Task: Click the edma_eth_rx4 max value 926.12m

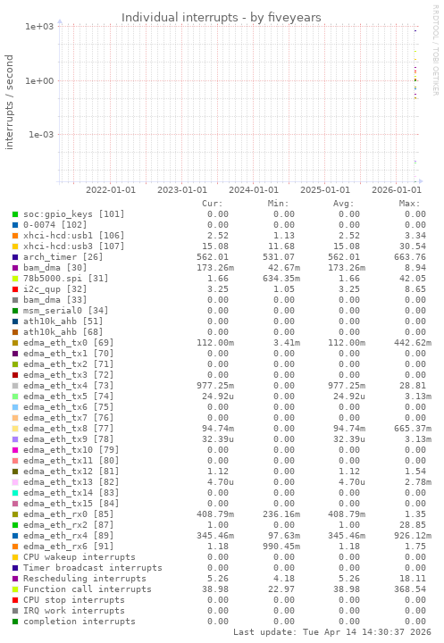Action: [413, 535]
